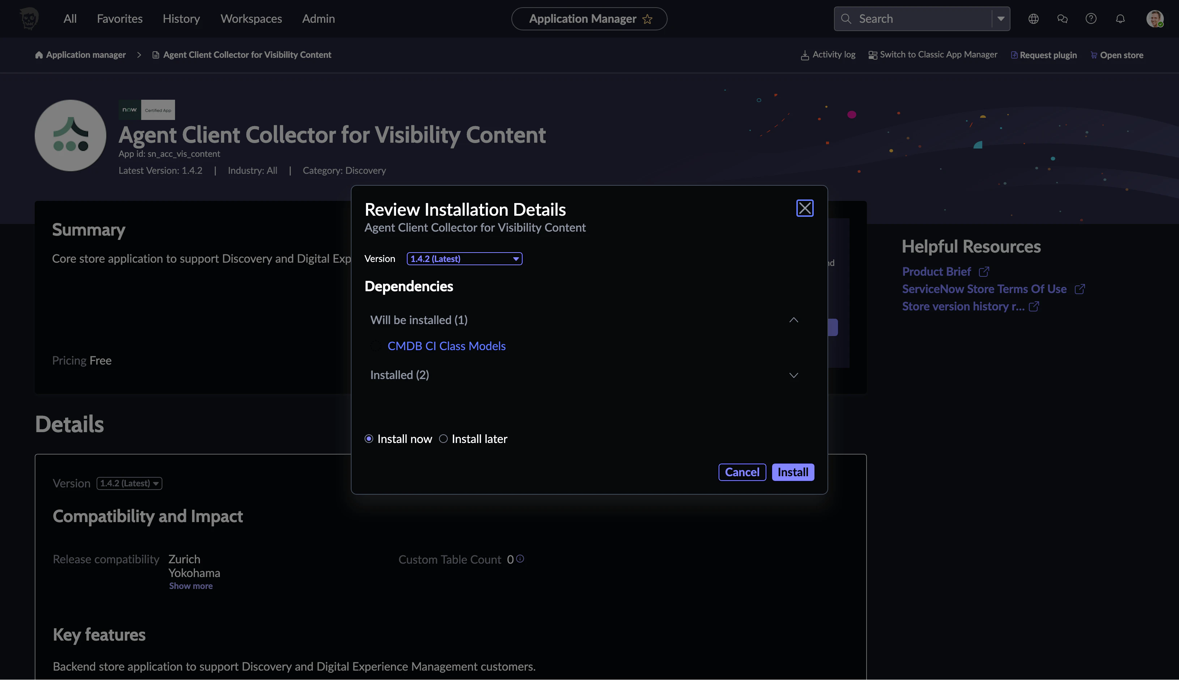Click the document icon in breadcrumb
Screen dimensions: 1179x680
click(x=156, y=55)
